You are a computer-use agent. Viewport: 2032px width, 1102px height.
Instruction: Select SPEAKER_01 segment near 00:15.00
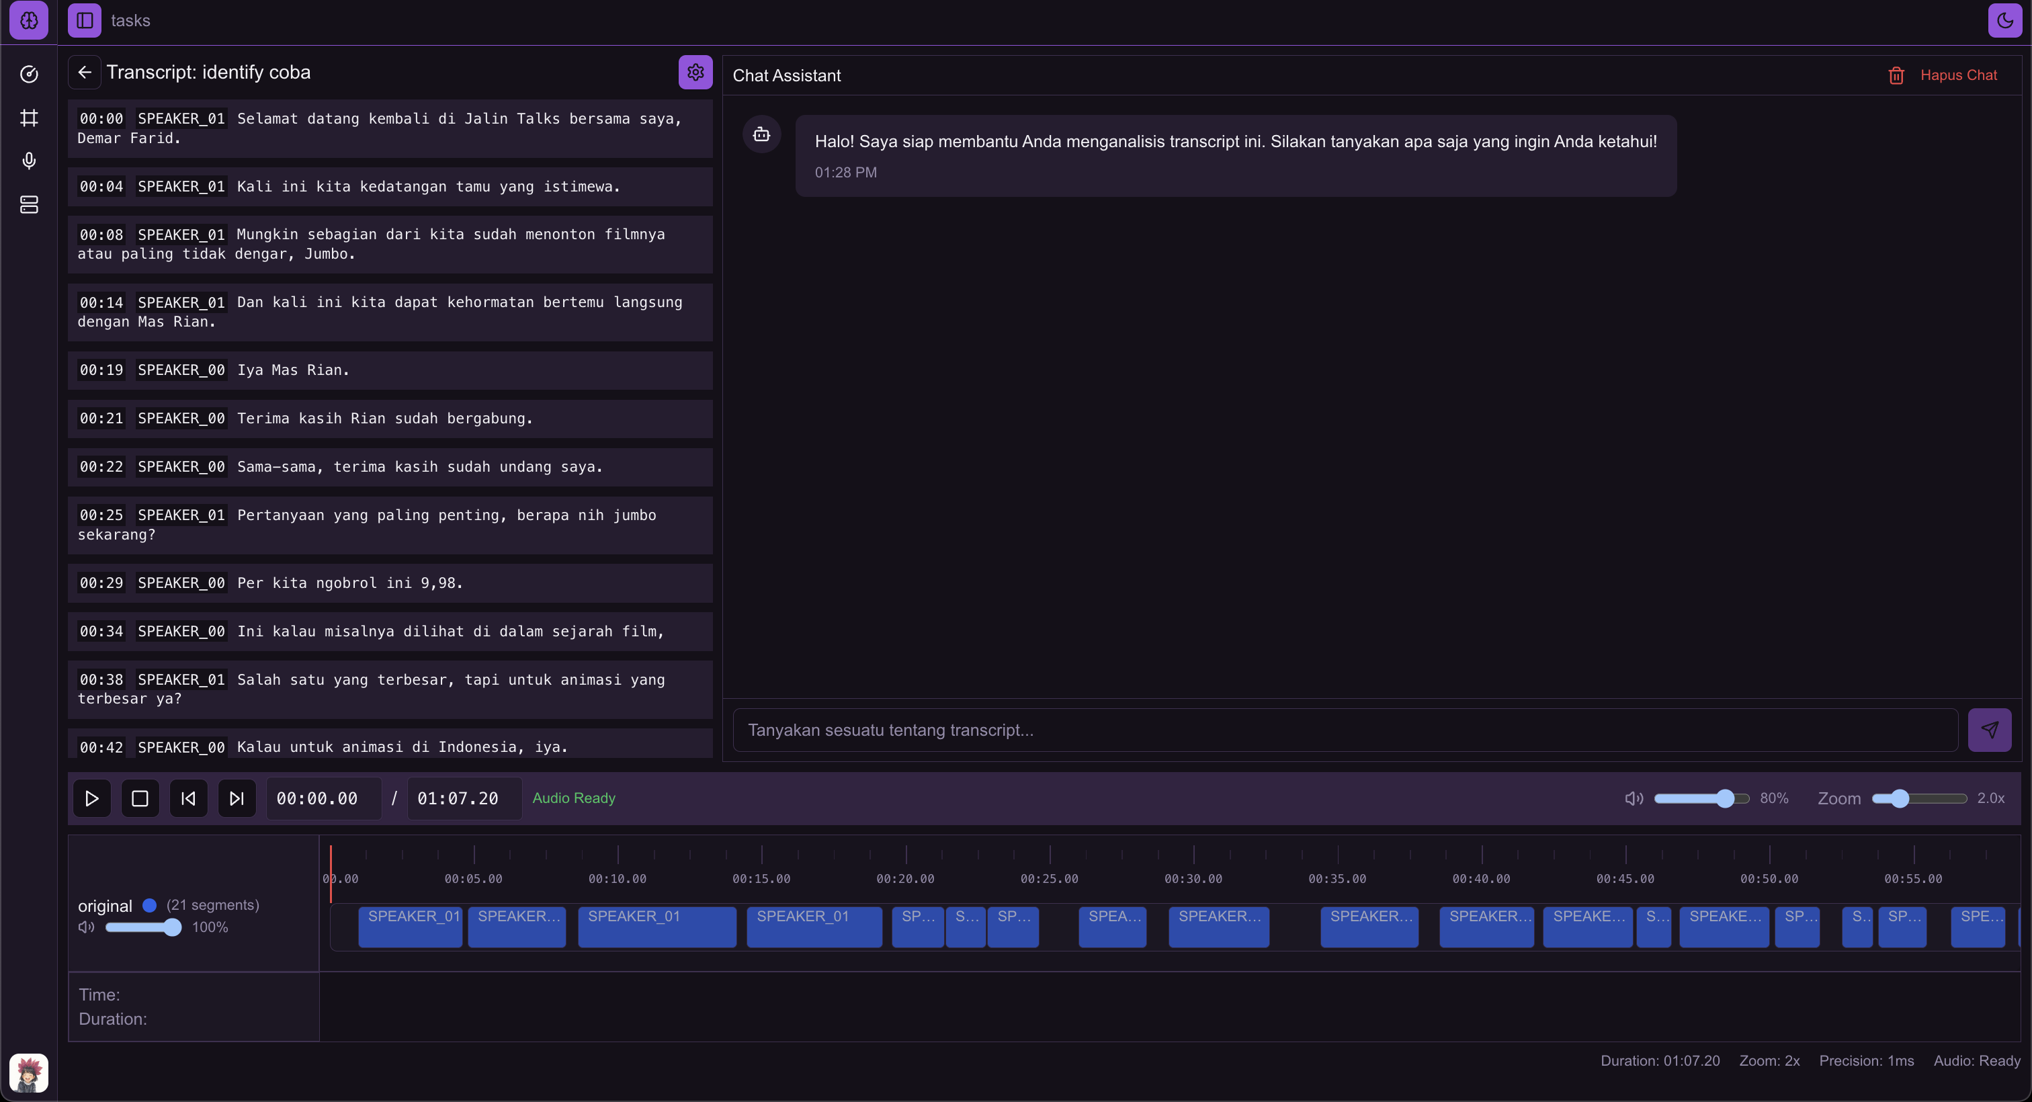click(814, 927)
